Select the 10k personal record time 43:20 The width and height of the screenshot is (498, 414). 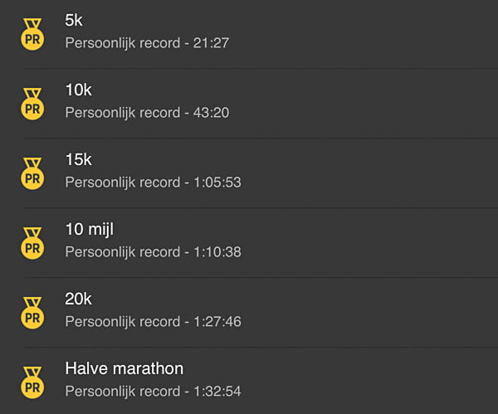[211, 113]
